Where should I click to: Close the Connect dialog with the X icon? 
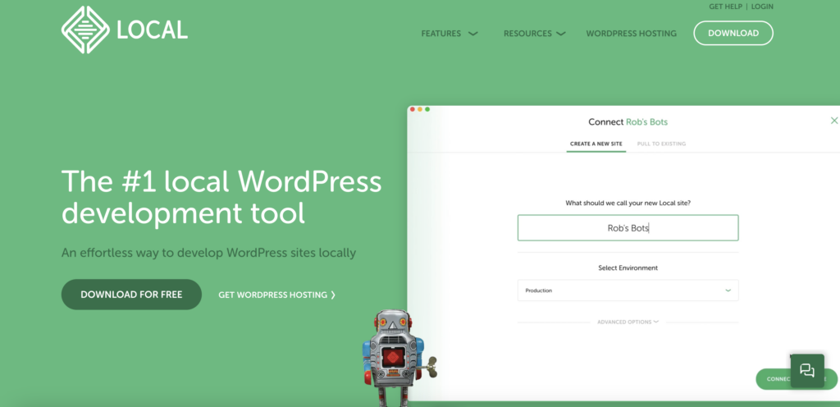(834, 121)
